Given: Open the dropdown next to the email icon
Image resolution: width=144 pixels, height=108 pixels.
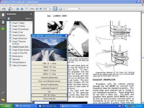Looking at the screenshot, I should click(x=13, y=9).
